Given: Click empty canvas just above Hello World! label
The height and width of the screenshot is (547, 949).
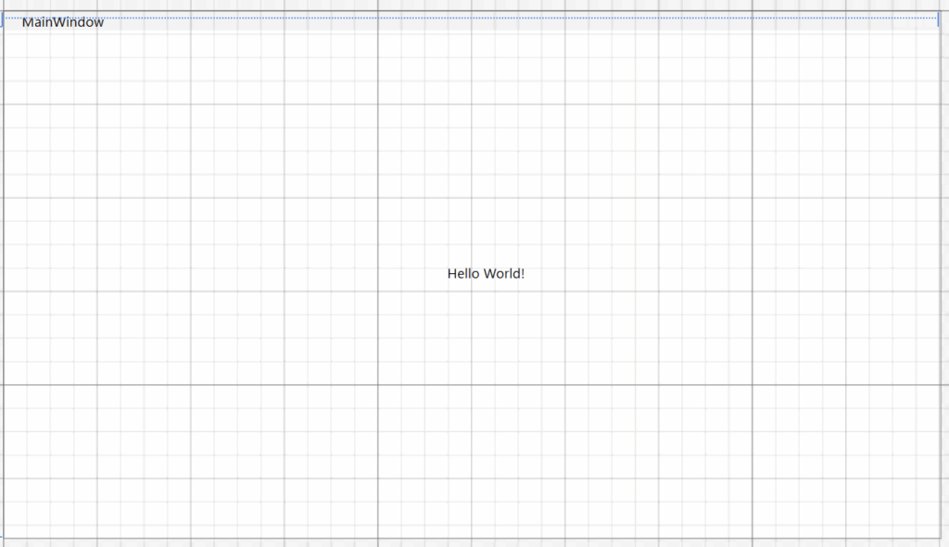Looking at the screenshot, I should 486,242.
